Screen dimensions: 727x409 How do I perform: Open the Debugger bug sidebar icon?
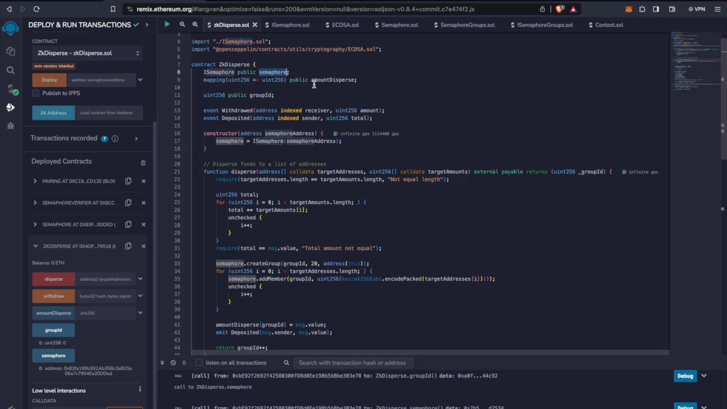tap(10, 126)
